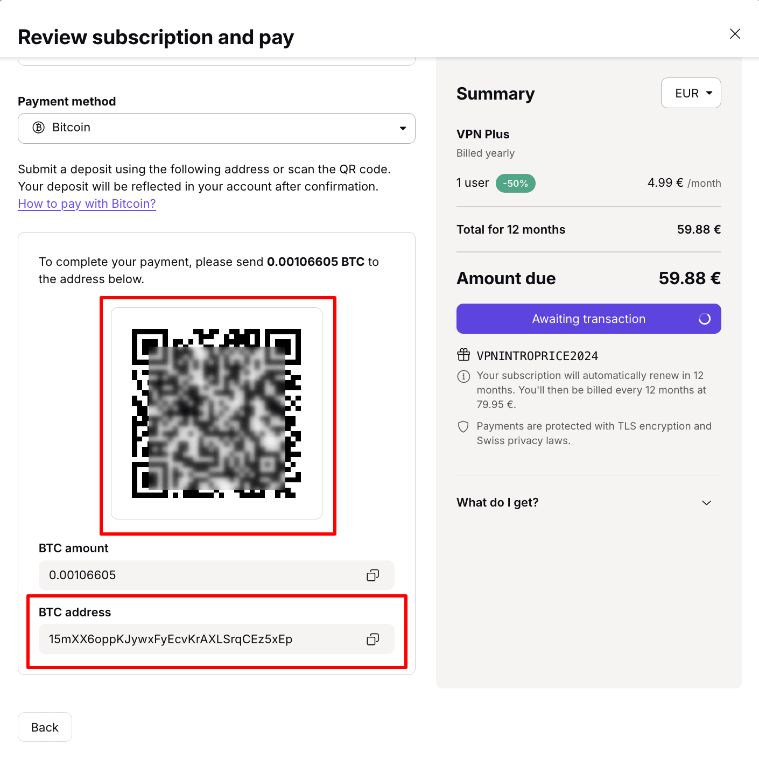This screenshot has width=759, height=759.
Task: Click the Back button
Action: [45, 727]
